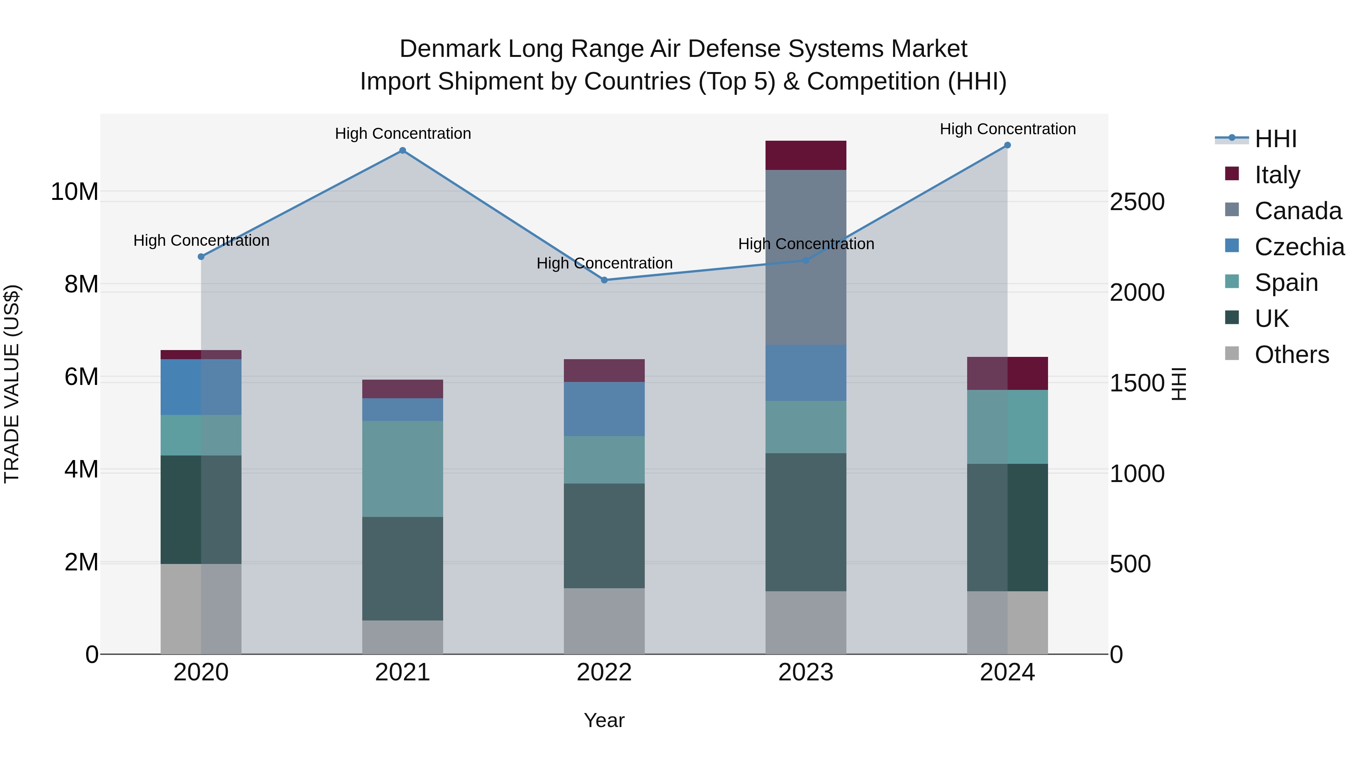Click the 2023 Others bar segment
Image resolution: width=1367 pixels, height=768 pixels.
point(806,623)
